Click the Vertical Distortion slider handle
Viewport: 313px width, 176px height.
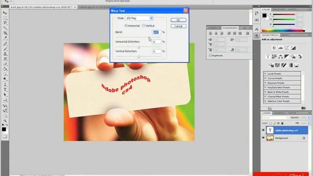pyautogui.click(x=138, y=57)
